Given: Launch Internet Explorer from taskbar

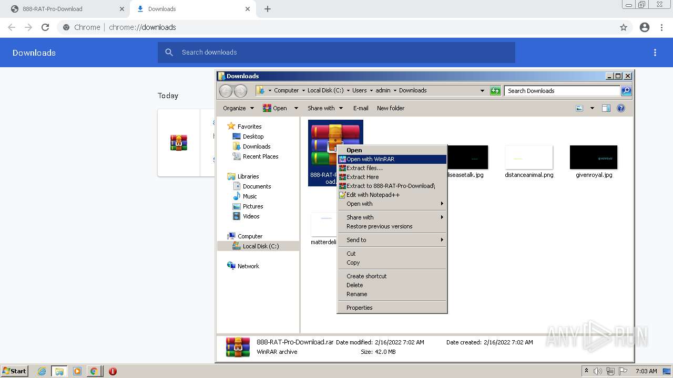Looking at the screenshot, I should click(42, 371).
